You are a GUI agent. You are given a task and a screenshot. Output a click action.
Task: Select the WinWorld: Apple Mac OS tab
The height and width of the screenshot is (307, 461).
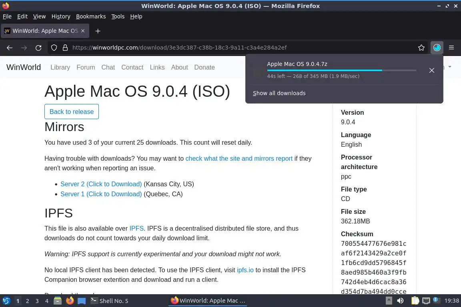[x=45, y=31]
